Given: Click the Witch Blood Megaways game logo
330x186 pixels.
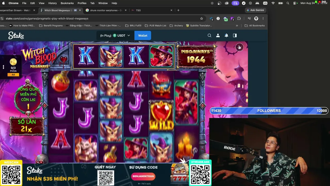Looking at the screenshot, I should pyautogui.click(x=39, y=58).
